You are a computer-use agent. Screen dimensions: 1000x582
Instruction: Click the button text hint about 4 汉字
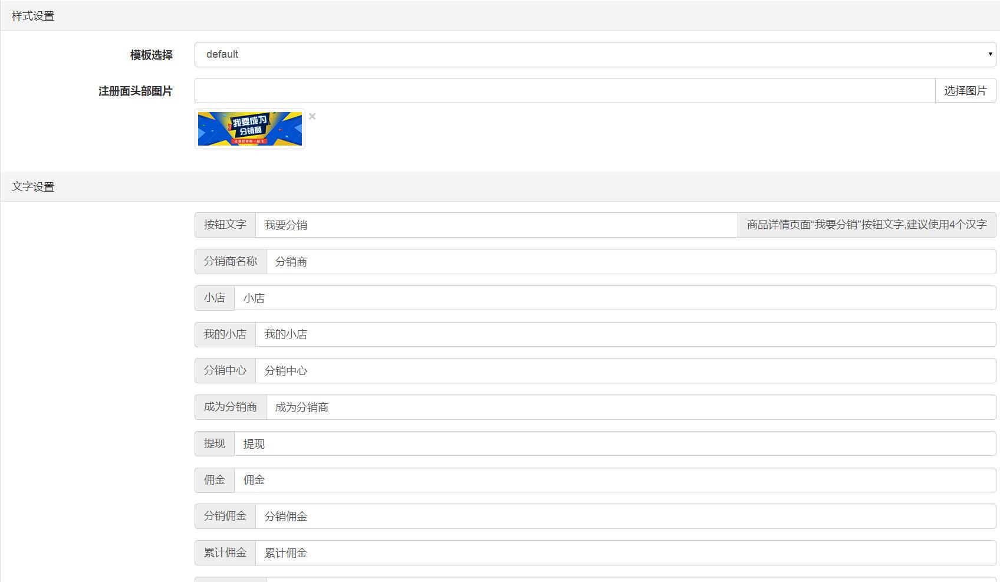click(x=867, y=225)
